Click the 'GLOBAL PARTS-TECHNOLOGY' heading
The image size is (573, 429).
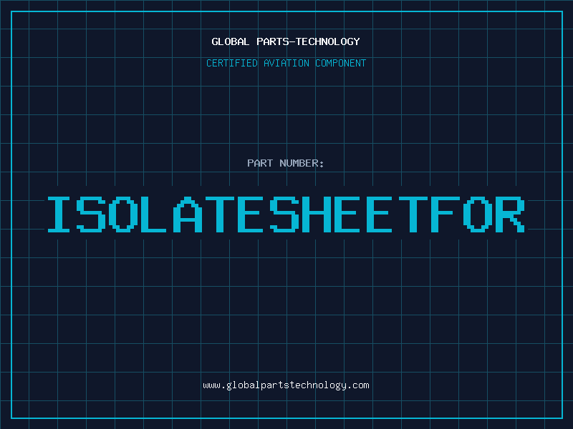click(286, 41)
